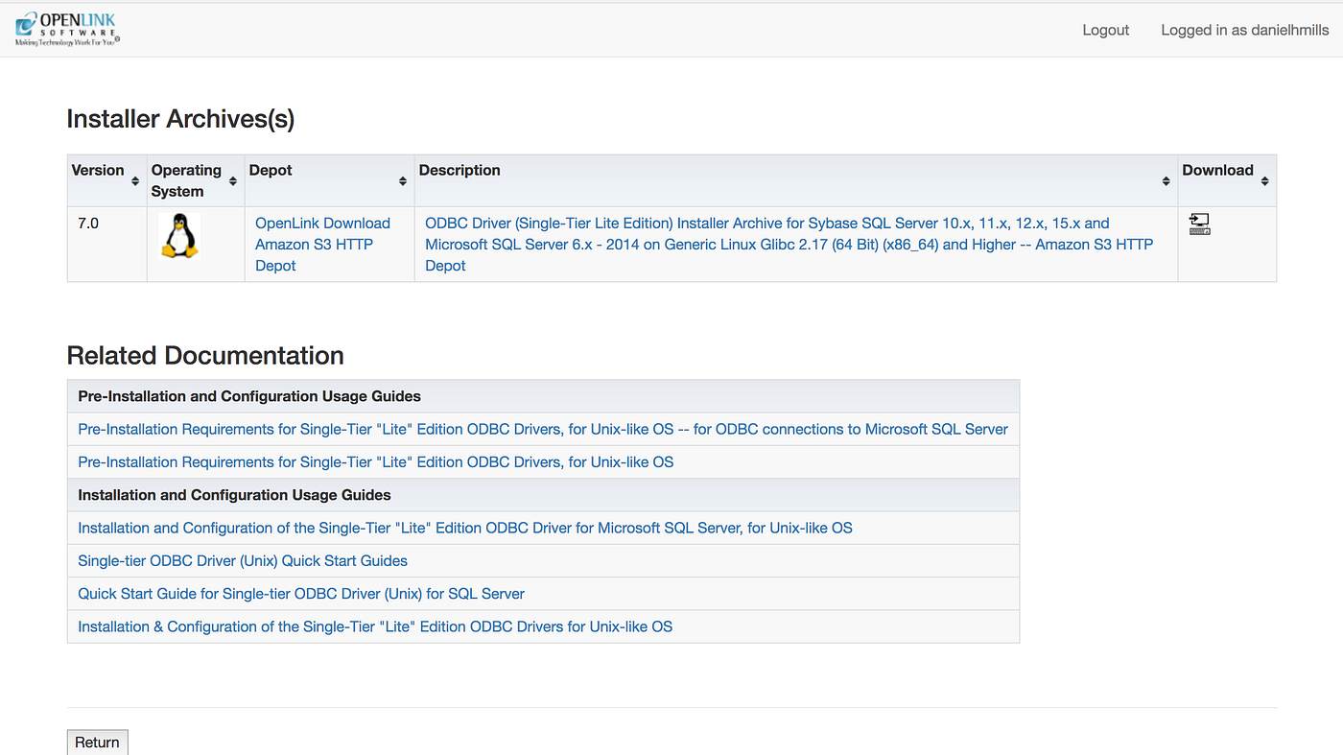Click the Linux penguin icon

(x=178, y=236)
